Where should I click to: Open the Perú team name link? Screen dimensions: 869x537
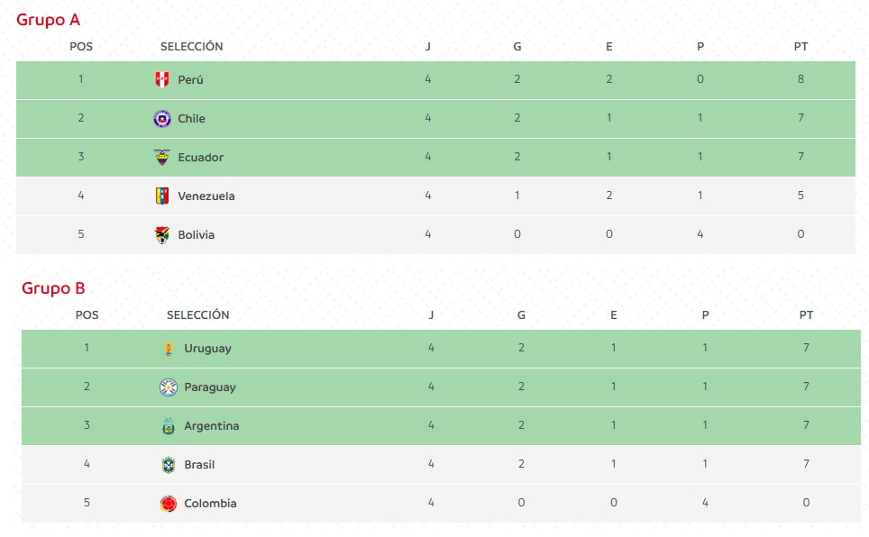click(x=190, y=79)
